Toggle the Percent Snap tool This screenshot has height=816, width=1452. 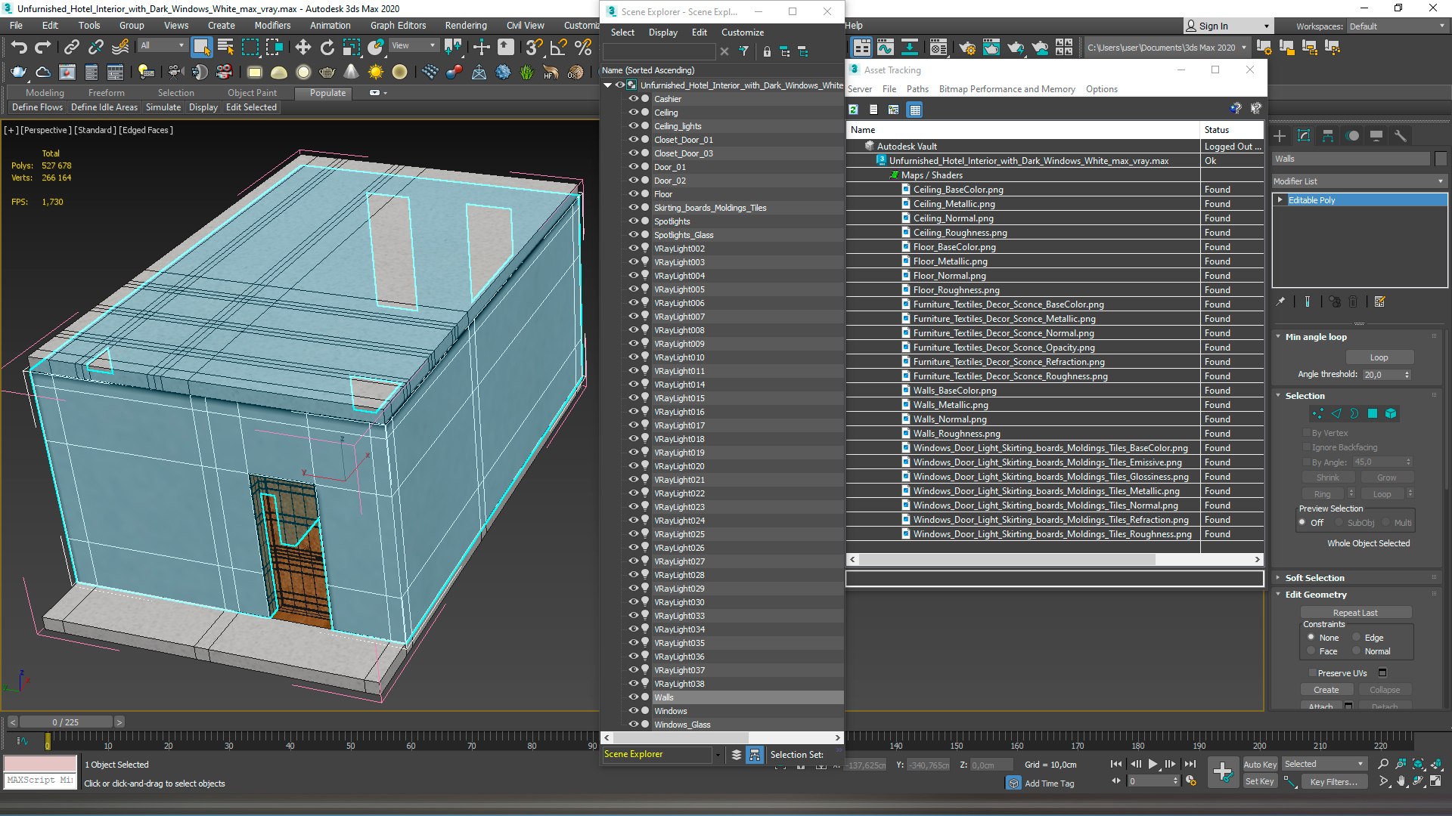pyautogui.click(x=582, y=48)
